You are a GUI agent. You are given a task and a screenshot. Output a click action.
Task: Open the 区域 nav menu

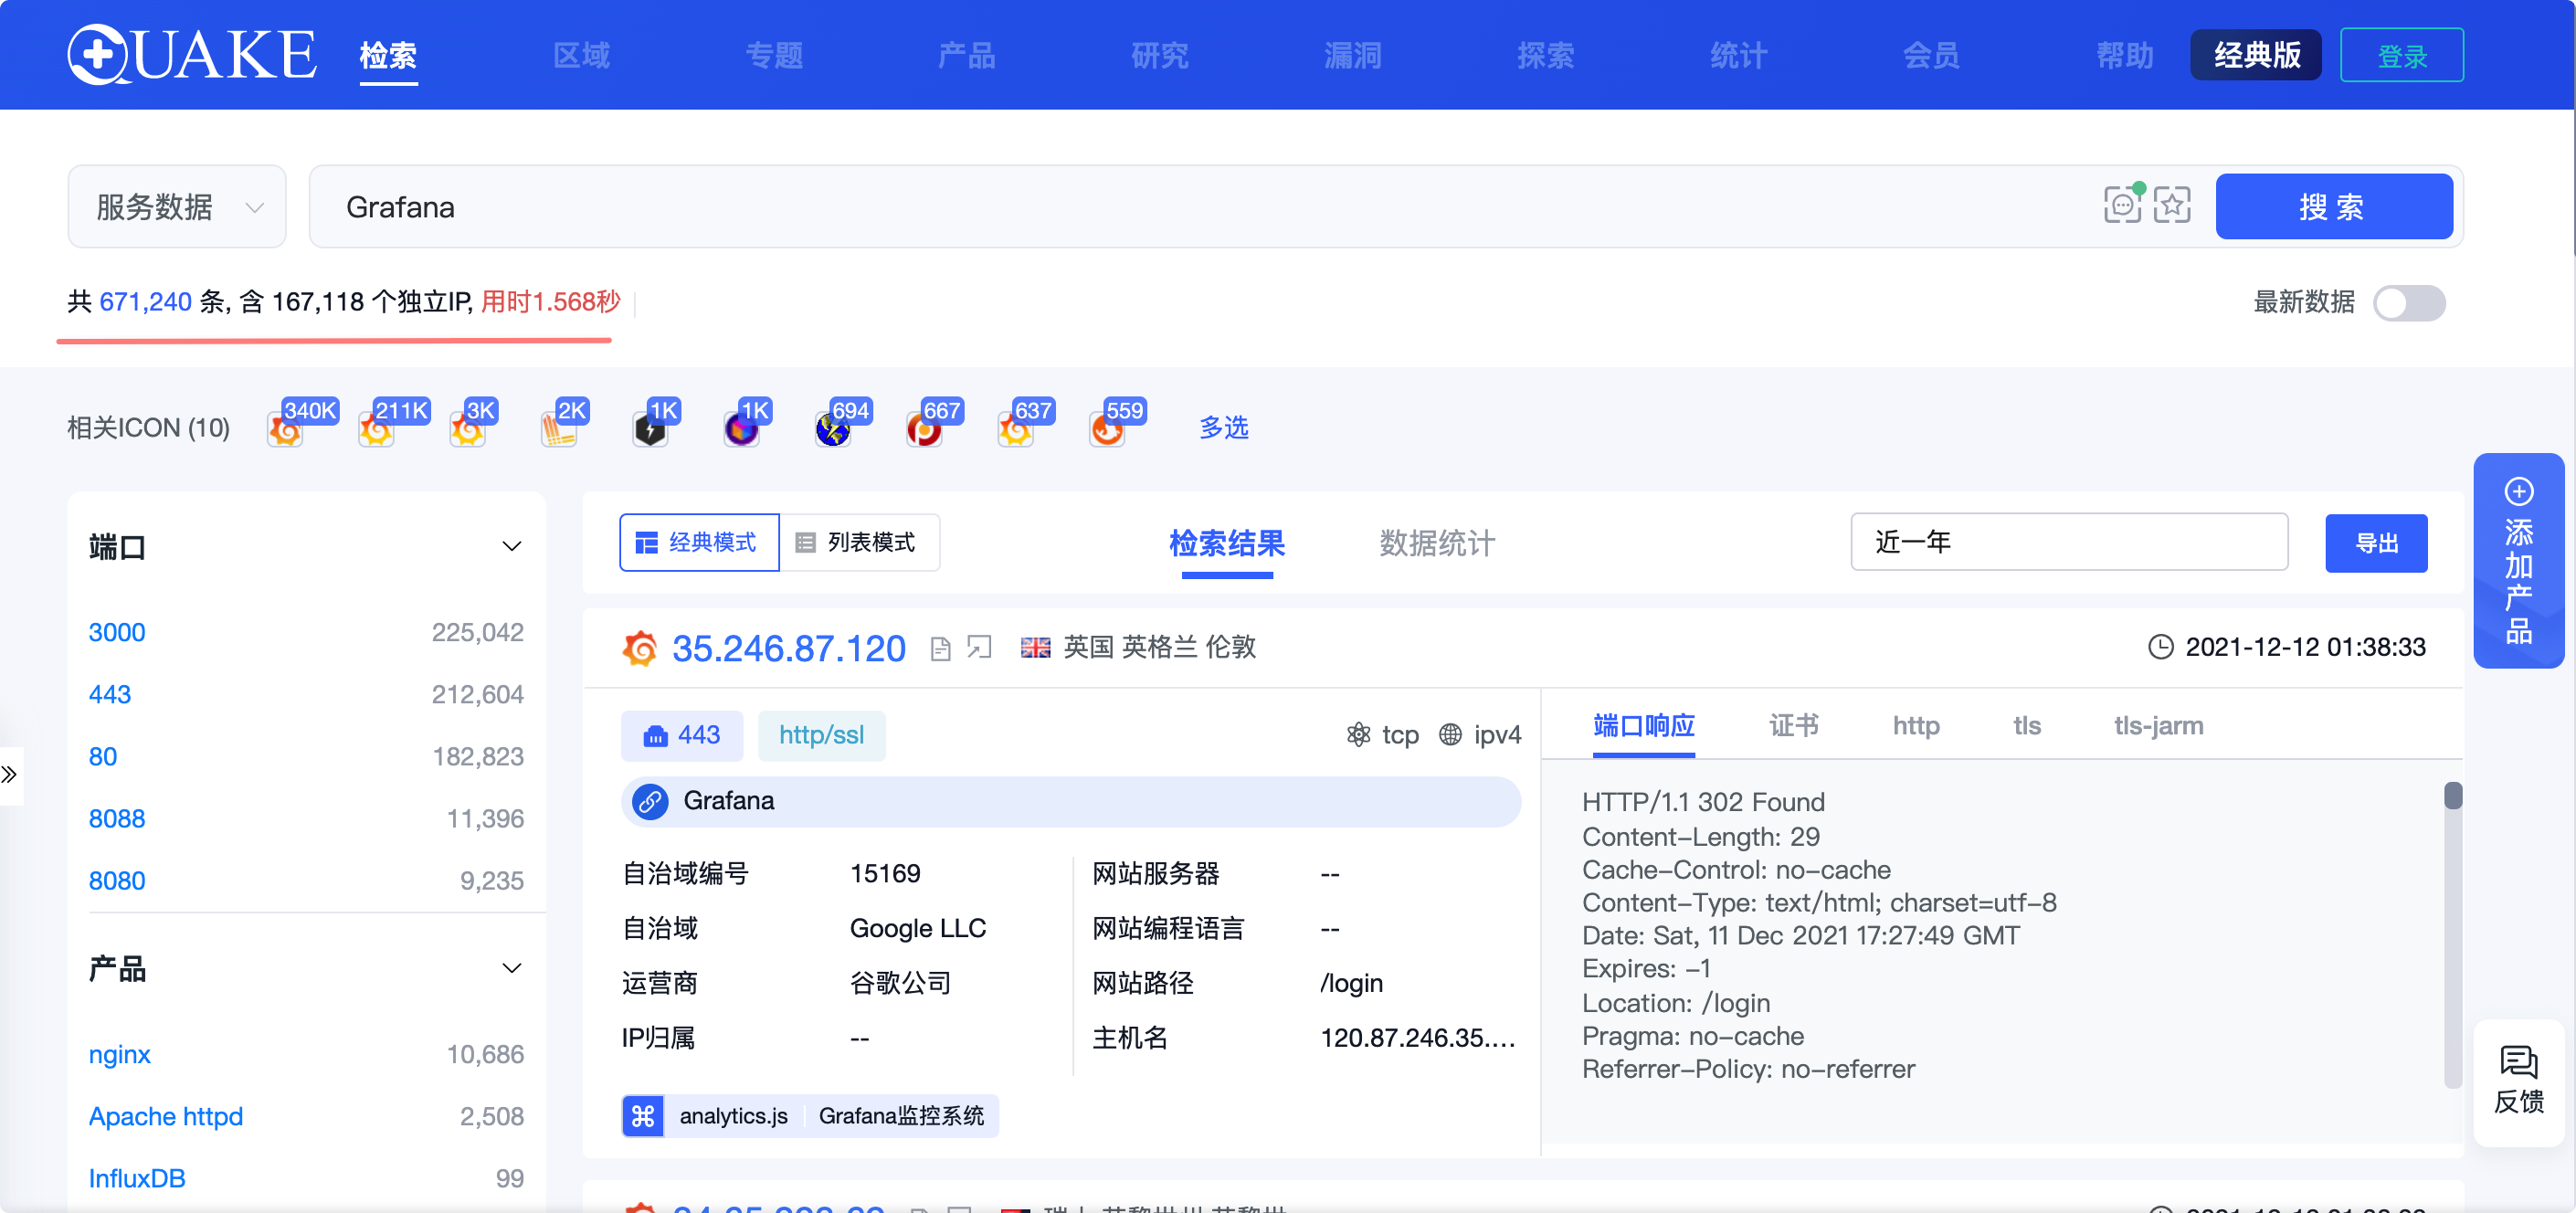(x=581, y=55)
